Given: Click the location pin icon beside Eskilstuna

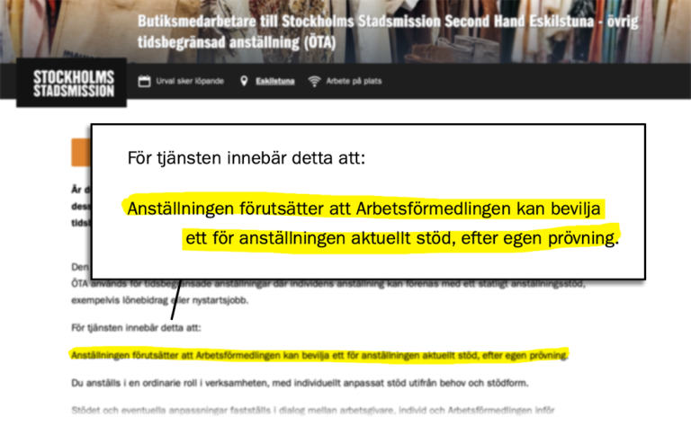Looking at the screenshot, I should [x=244, y=81].
